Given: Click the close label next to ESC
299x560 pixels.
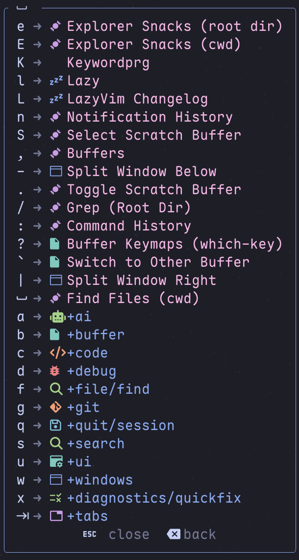Looking at the screenshot, I should (x=129, y=535).
